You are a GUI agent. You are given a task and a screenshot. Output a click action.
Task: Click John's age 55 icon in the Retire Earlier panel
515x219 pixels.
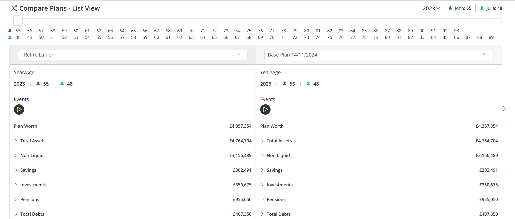(38, 84)
